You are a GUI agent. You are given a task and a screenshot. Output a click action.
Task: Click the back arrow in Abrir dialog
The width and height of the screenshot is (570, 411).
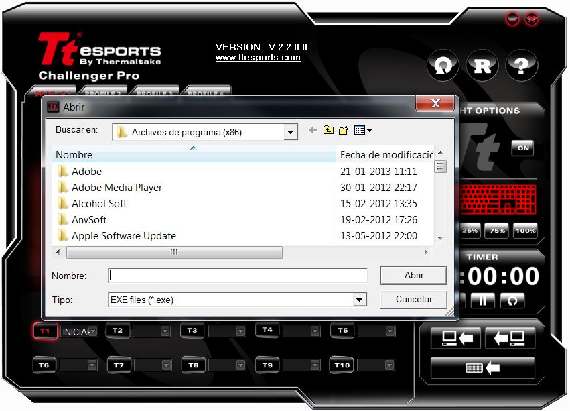pos(313,130)
